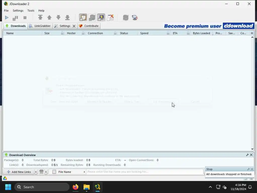Click the Google Drive icon at bottom-left
This screenshot has width=257, height=193.
coord(5,178)
